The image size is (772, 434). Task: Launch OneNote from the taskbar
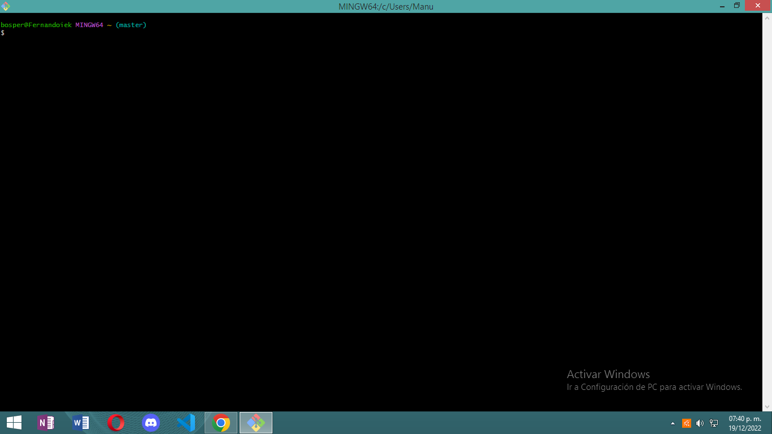(x=46, y=423)
